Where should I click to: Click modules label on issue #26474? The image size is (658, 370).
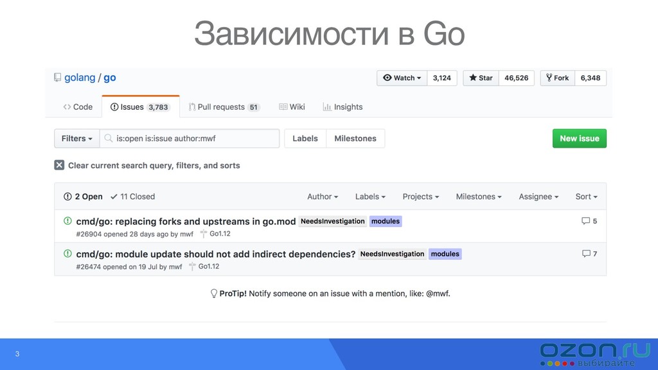pyautogui.click(x=445, y=254)
